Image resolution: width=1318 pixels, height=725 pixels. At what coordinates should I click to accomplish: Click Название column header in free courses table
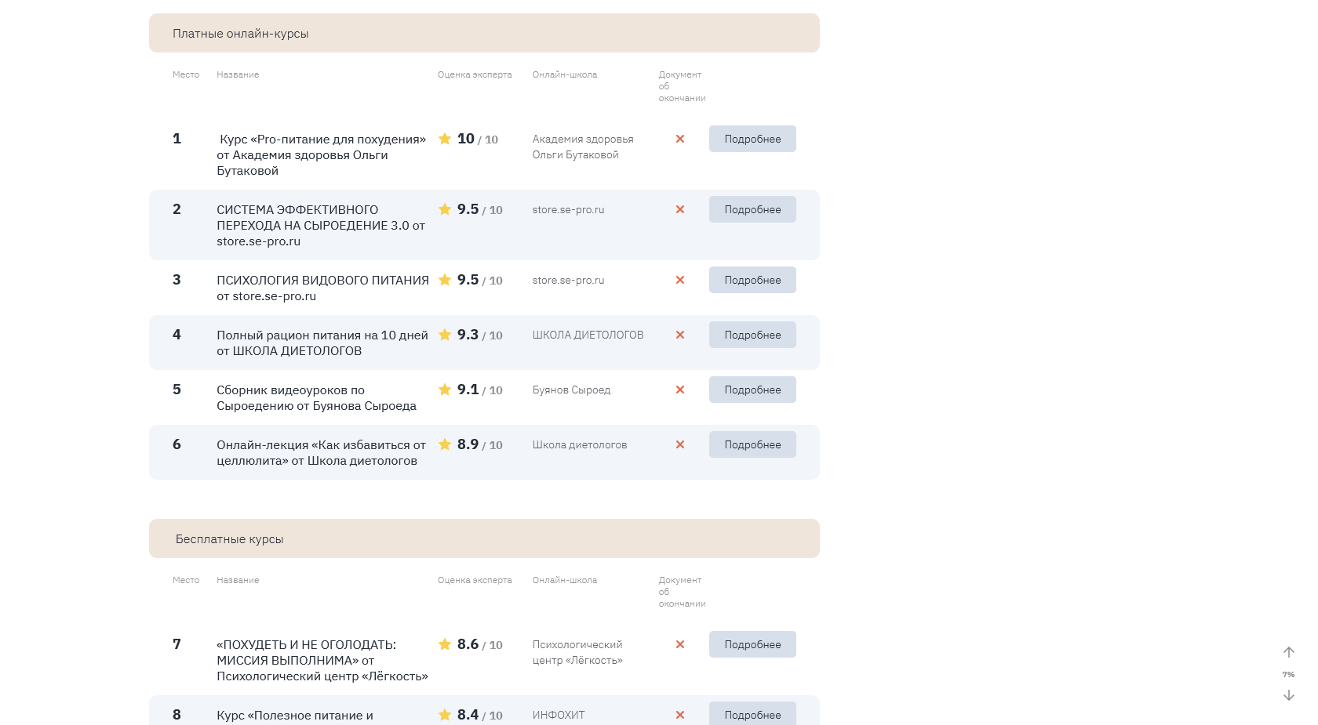pyautogui.click(x=238, y=580)
